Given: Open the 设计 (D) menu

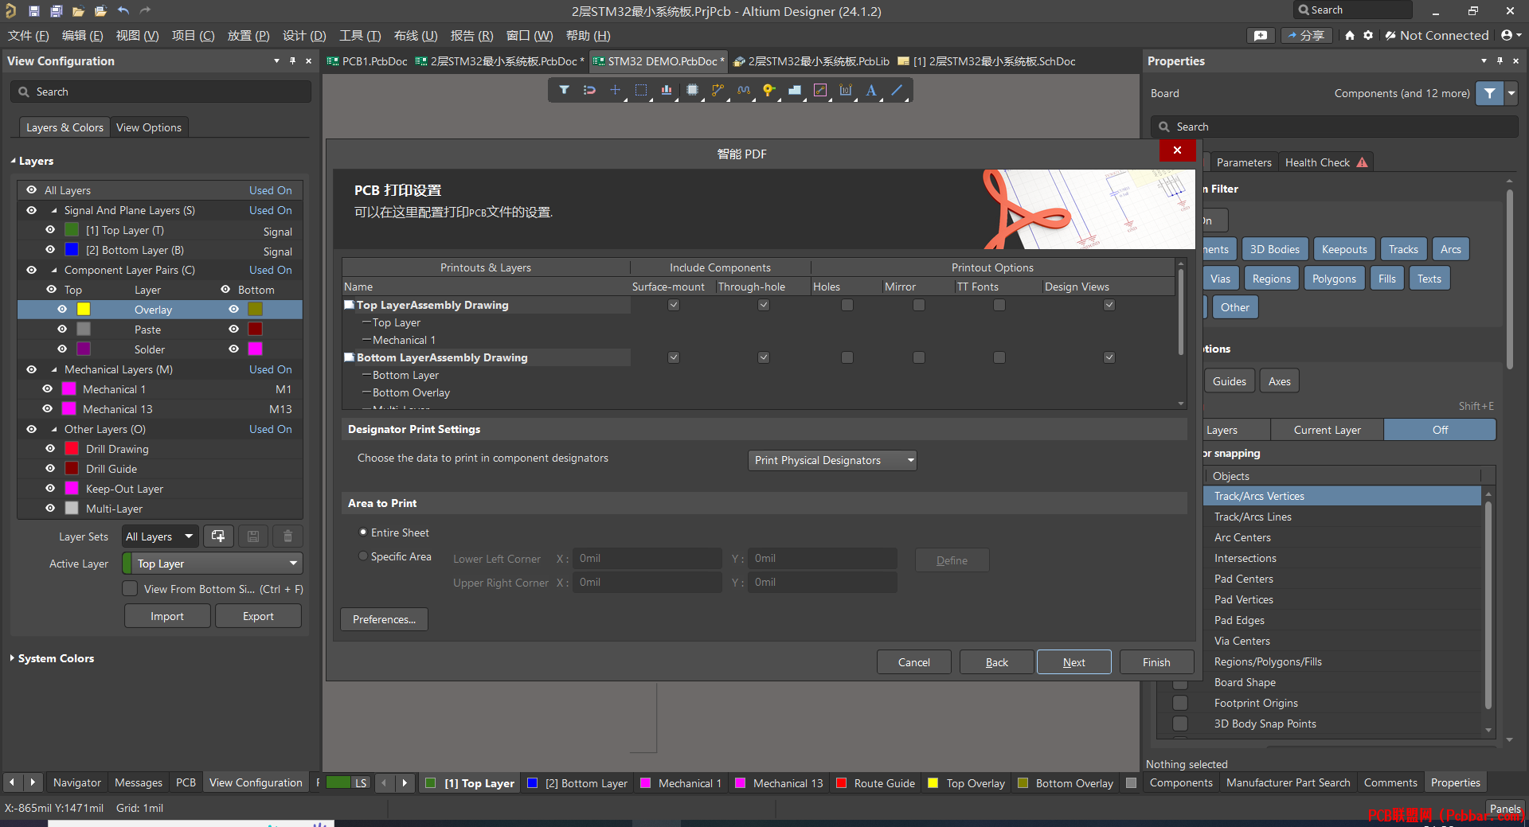Looking at the screenshot, I should [304, 36].
